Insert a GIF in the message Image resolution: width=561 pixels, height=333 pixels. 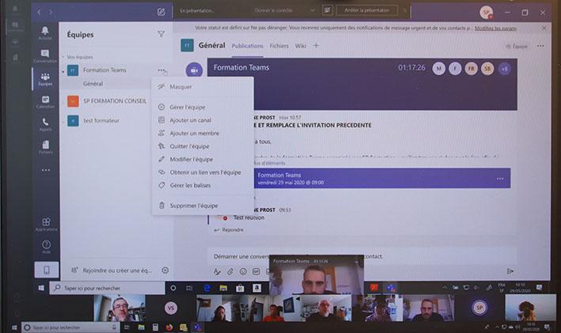pos(256,271)
